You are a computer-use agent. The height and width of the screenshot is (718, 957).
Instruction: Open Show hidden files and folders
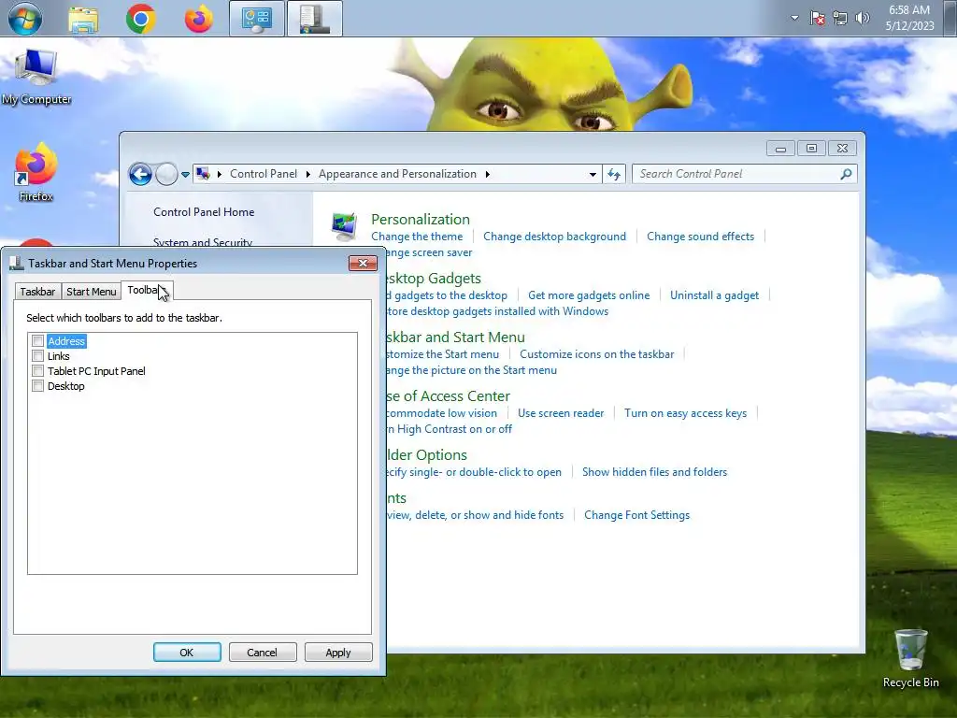coord(655,472)
